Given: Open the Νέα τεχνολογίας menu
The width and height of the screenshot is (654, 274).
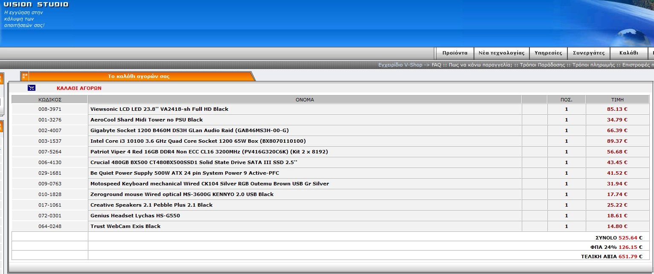Looking at the screenshot, I should pos(501,53).
